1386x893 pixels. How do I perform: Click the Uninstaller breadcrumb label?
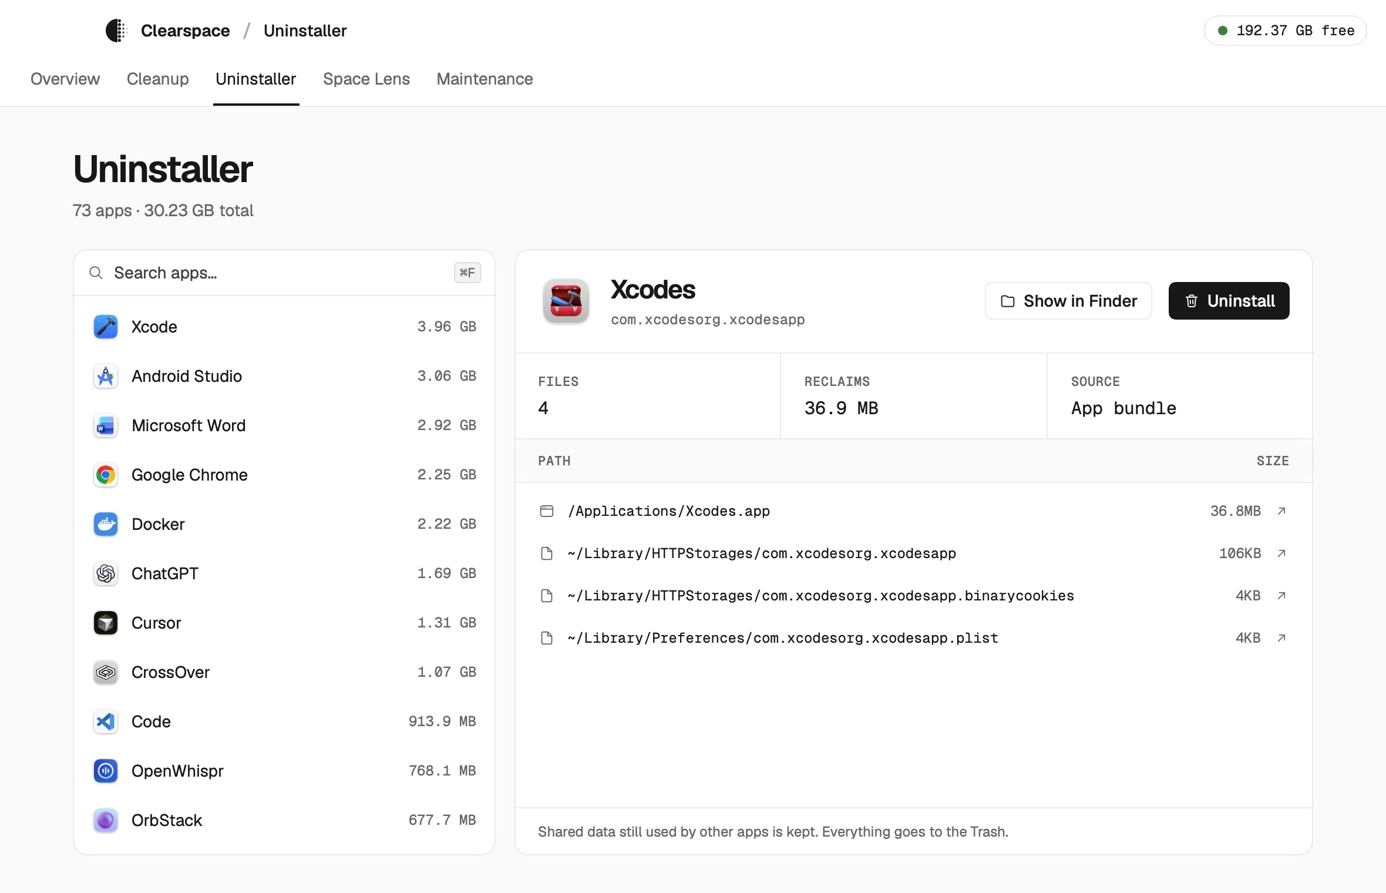pyautogui.click(x=305, y=31)
